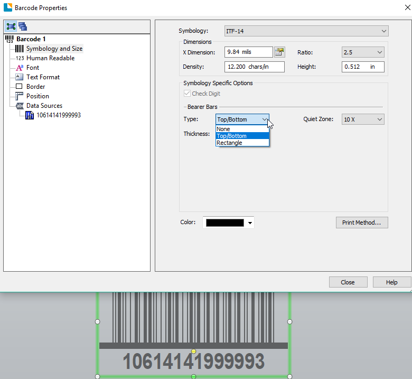Open Position properties page
This screenshot has width=412, height=379.
38,96
